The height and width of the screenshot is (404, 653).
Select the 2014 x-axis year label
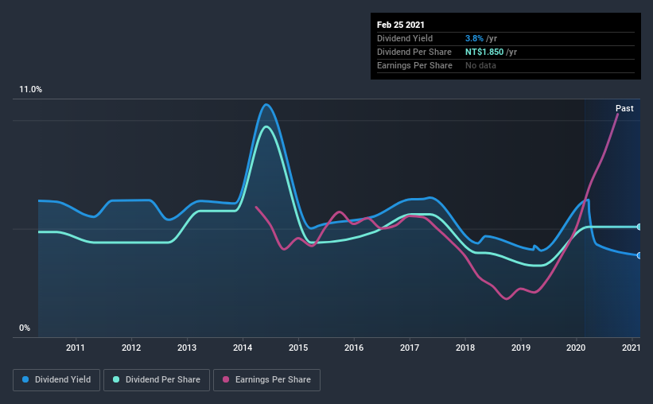coord(243,348)
